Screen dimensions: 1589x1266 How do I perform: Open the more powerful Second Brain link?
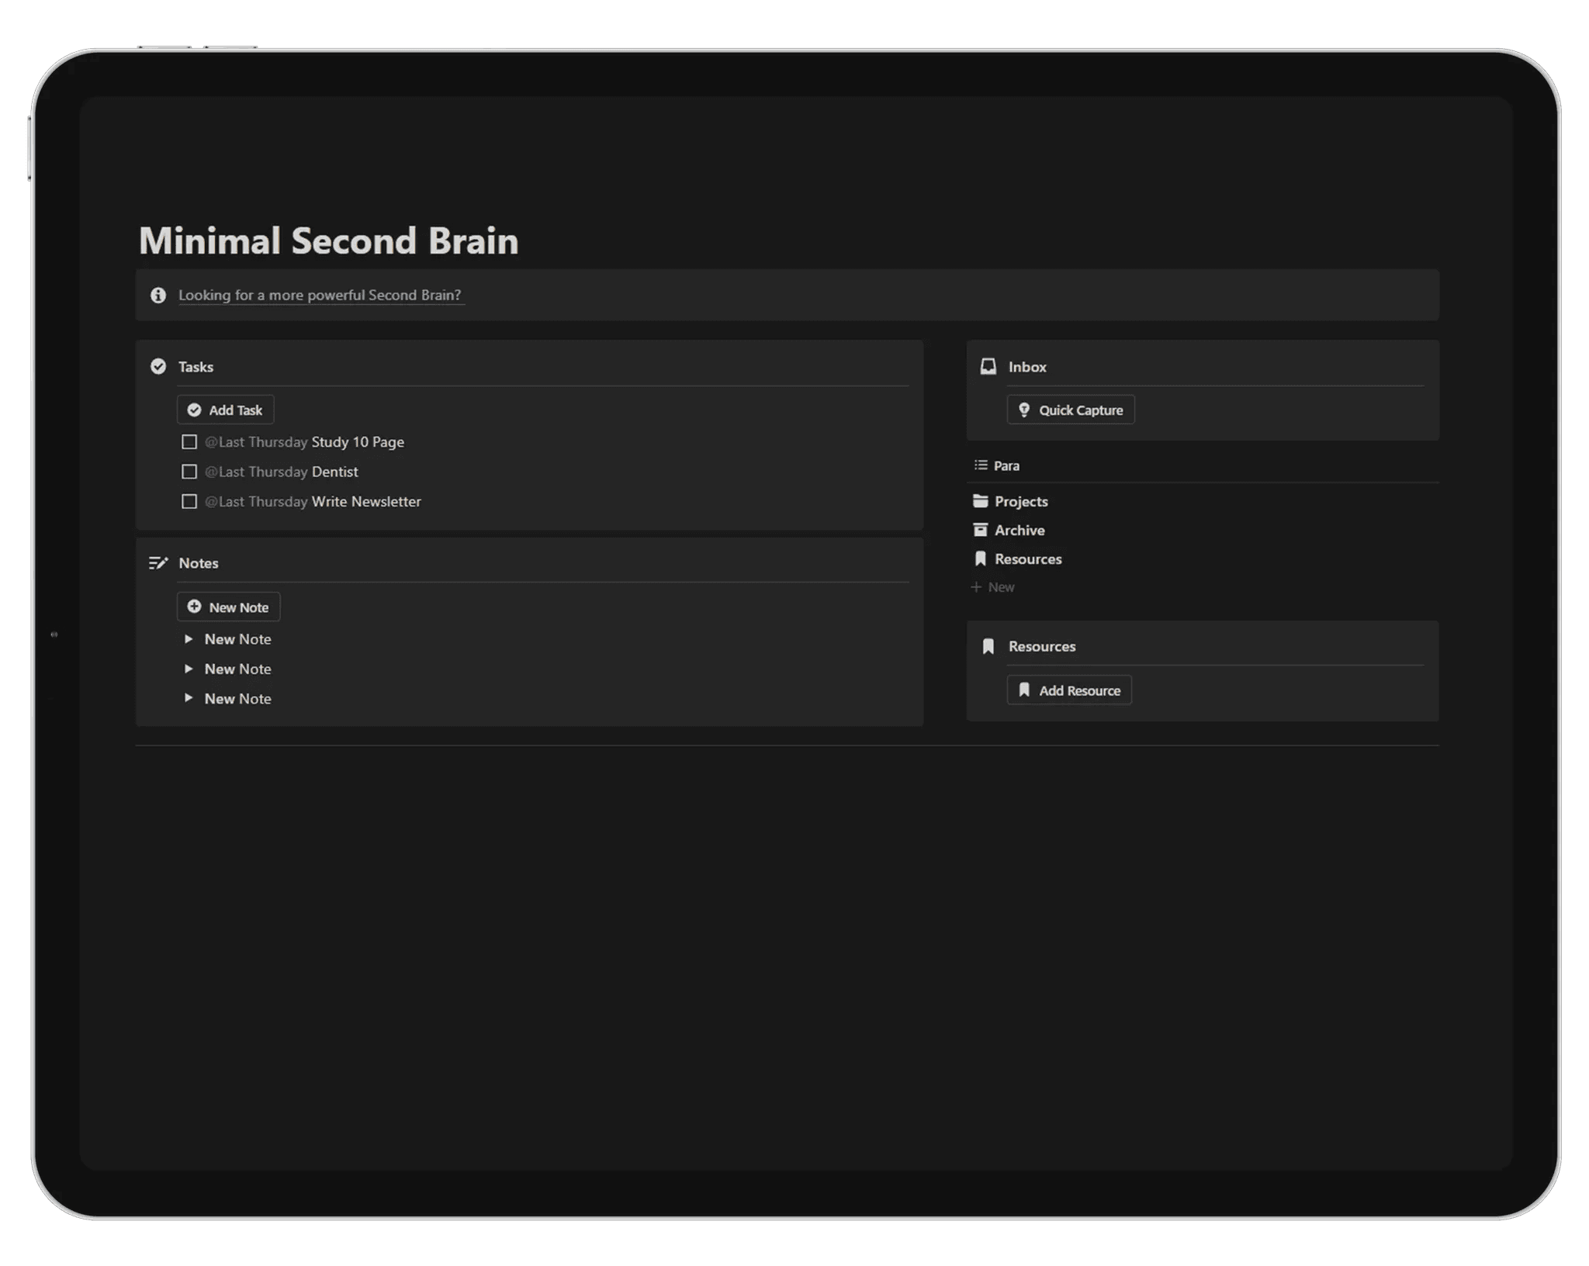click(320, 295)
